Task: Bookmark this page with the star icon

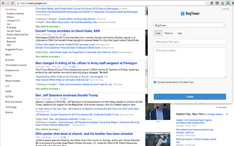Action: pos(206,3)
